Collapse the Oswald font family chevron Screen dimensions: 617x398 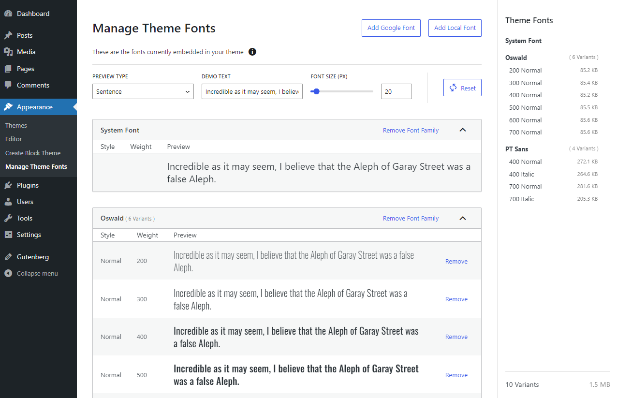(x=463, y=218)
